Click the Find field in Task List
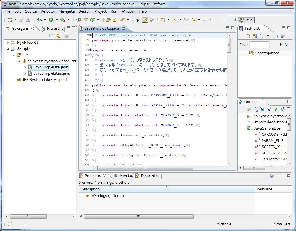 [x=259, y=45]
